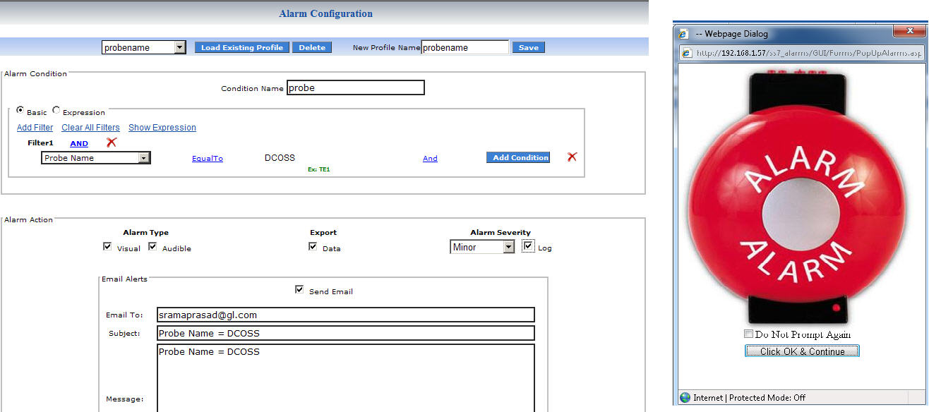The height and width of the screenshot is (412, 929).
Task: Open the Alarm Severity Minor dropdown
Action: click(x=482, y=247)
